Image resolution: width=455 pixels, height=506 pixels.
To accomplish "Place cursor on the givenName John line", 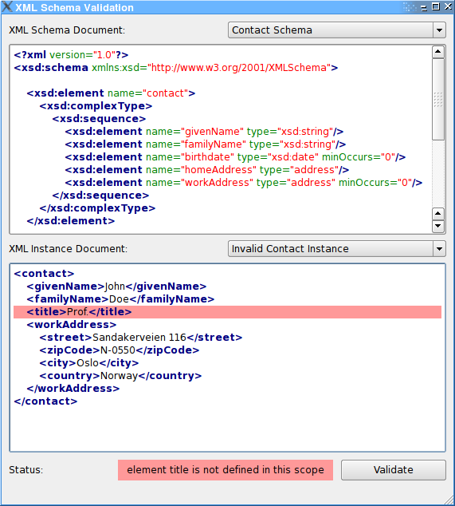I will [116, 287].
